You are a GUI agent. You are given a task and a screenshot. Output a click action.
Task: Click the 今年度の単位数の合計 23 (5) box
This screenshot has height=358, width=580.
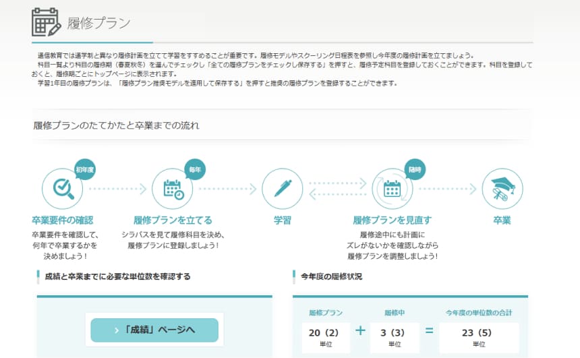point(479,337)
